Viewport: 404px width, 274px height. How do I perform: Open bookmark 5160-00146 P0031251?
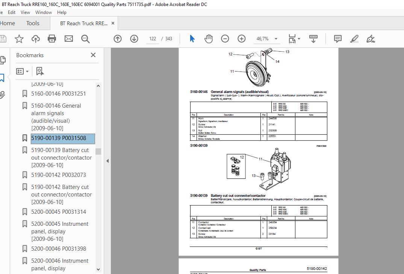(x=59, y=94)
